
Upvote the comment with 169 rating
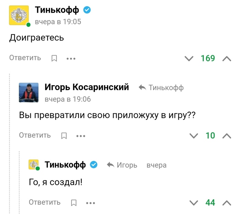click(x=227, y=58)
